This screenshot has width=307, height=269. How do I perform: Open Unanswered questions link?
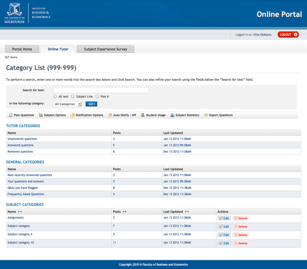22,139
